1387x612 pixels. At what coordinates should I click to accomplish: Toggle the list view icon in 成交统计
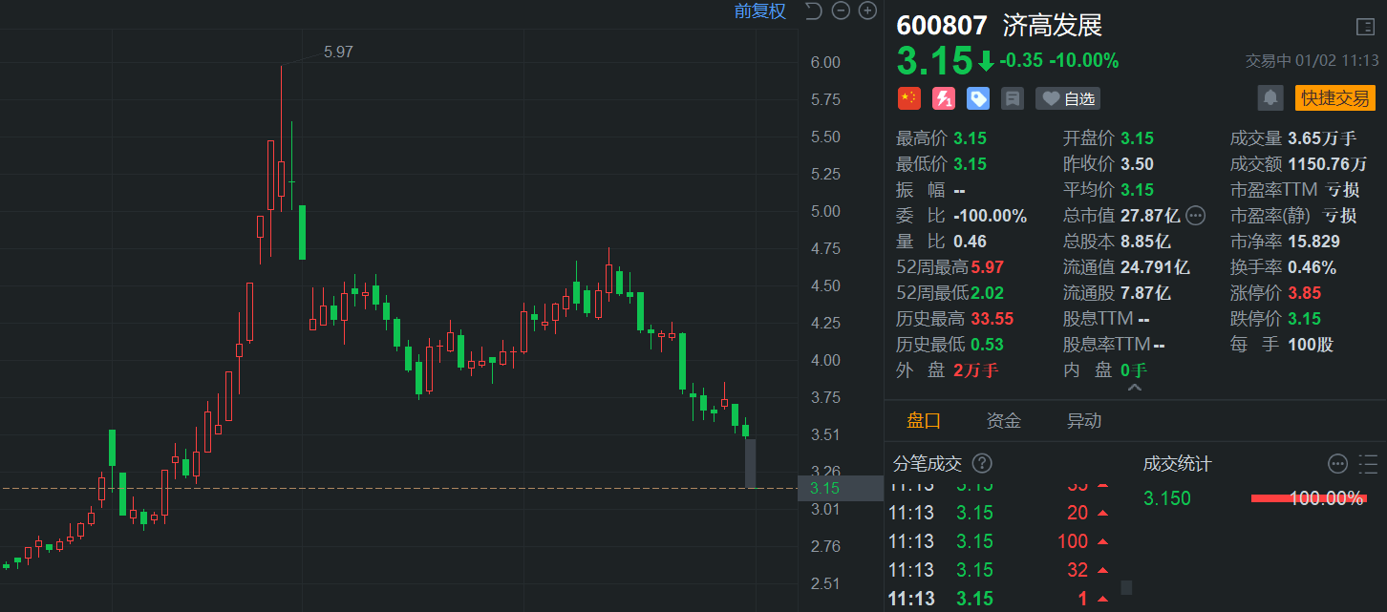point(1367,464)
